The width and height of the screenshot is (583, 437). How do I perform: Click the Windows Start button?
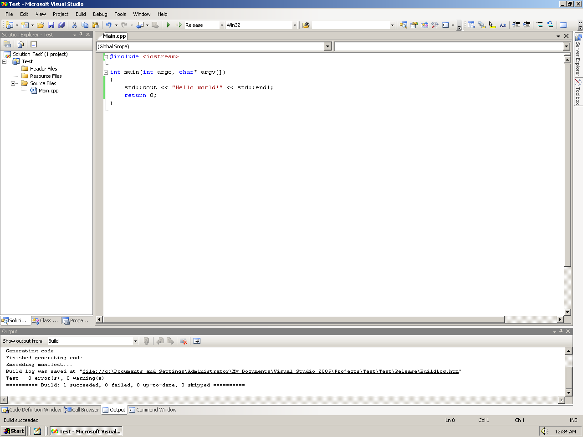pos(13,431)
